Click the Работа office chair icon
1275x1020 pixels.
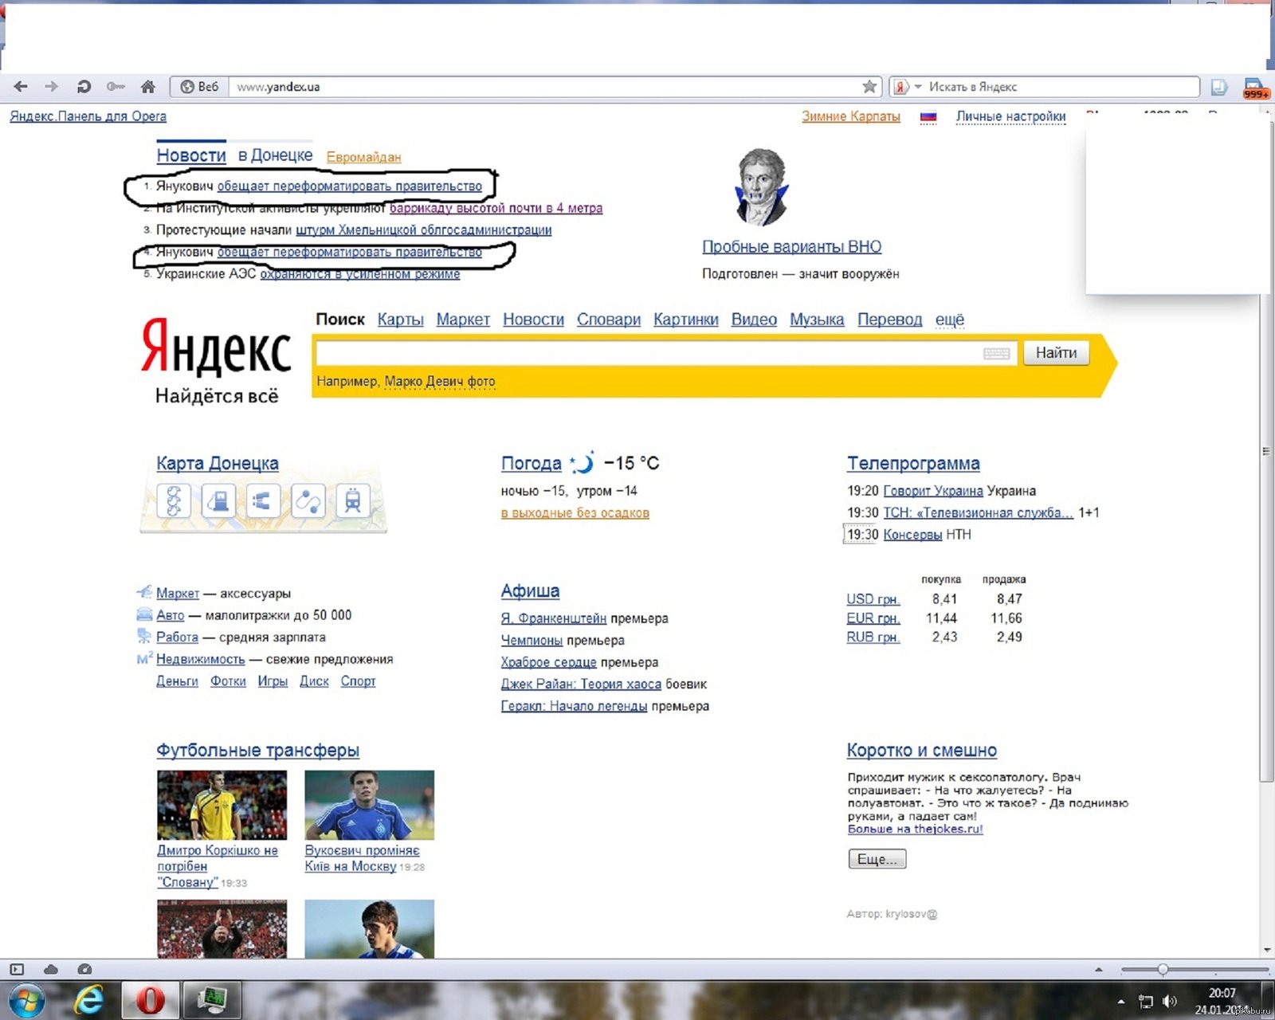pyautogui.click(x=144, y=636)
